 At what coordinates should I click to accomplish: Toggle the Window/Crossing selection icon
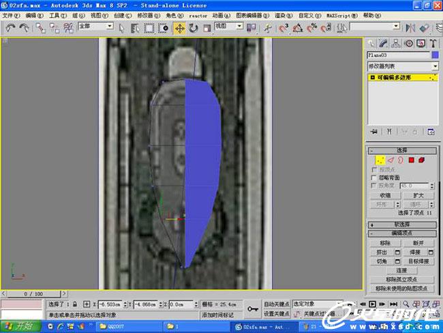(164, 28)
